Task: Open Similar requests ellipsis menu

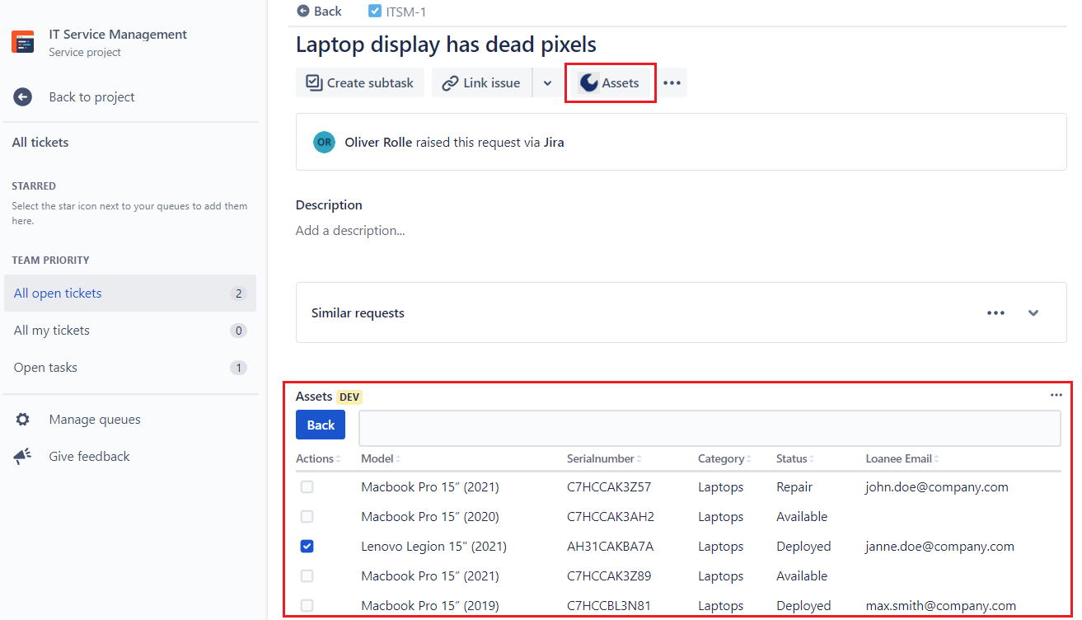Action: click(995, 313)
